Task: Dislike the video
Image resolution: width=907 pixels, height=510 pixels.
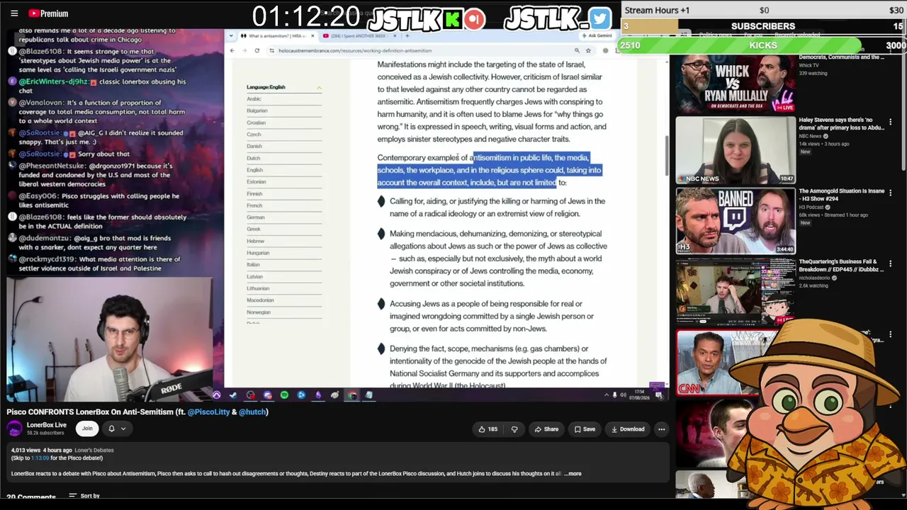Action: click(514, 429)
